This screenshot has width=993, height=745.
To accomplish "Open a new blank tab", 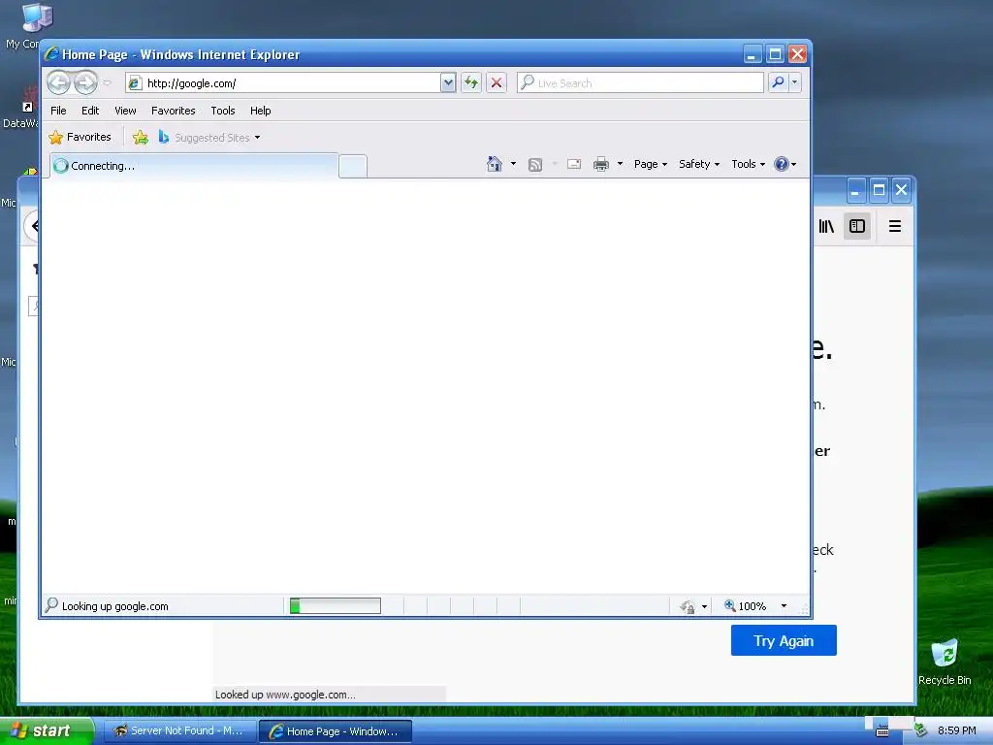I will [x=353, y=167].
